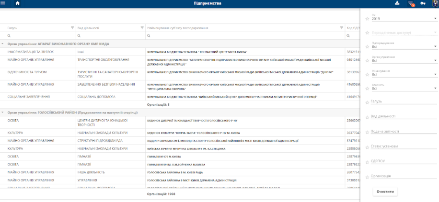Star the Орган управління filter
This screenshot has height=202, width=439.
(367, 61)
